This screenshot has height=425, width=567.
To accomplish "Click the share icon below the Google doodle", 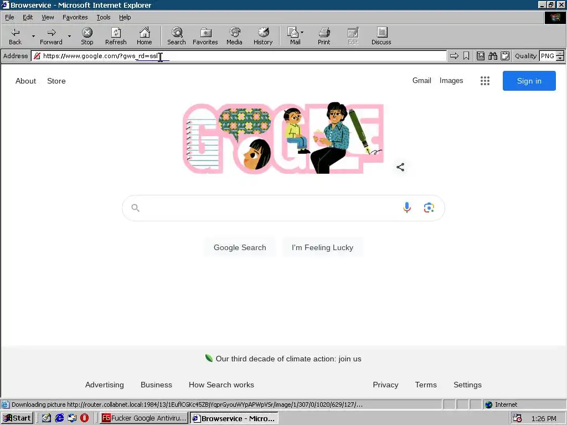I will coord(400,167).
